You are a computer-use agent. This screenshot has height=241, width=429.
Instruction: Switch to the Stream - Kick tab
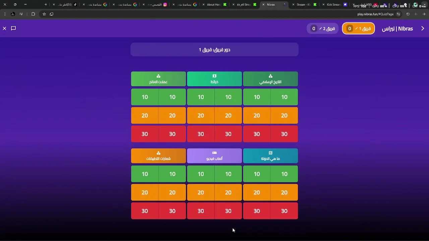pos(304,5)
